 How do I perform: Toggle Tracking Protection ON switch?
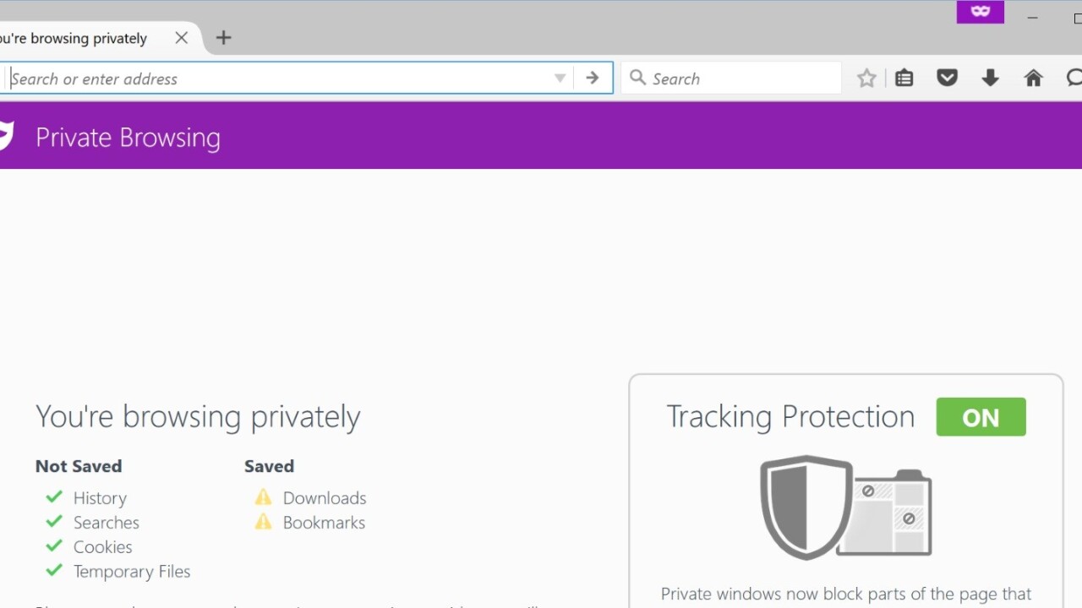coord(981,417)
